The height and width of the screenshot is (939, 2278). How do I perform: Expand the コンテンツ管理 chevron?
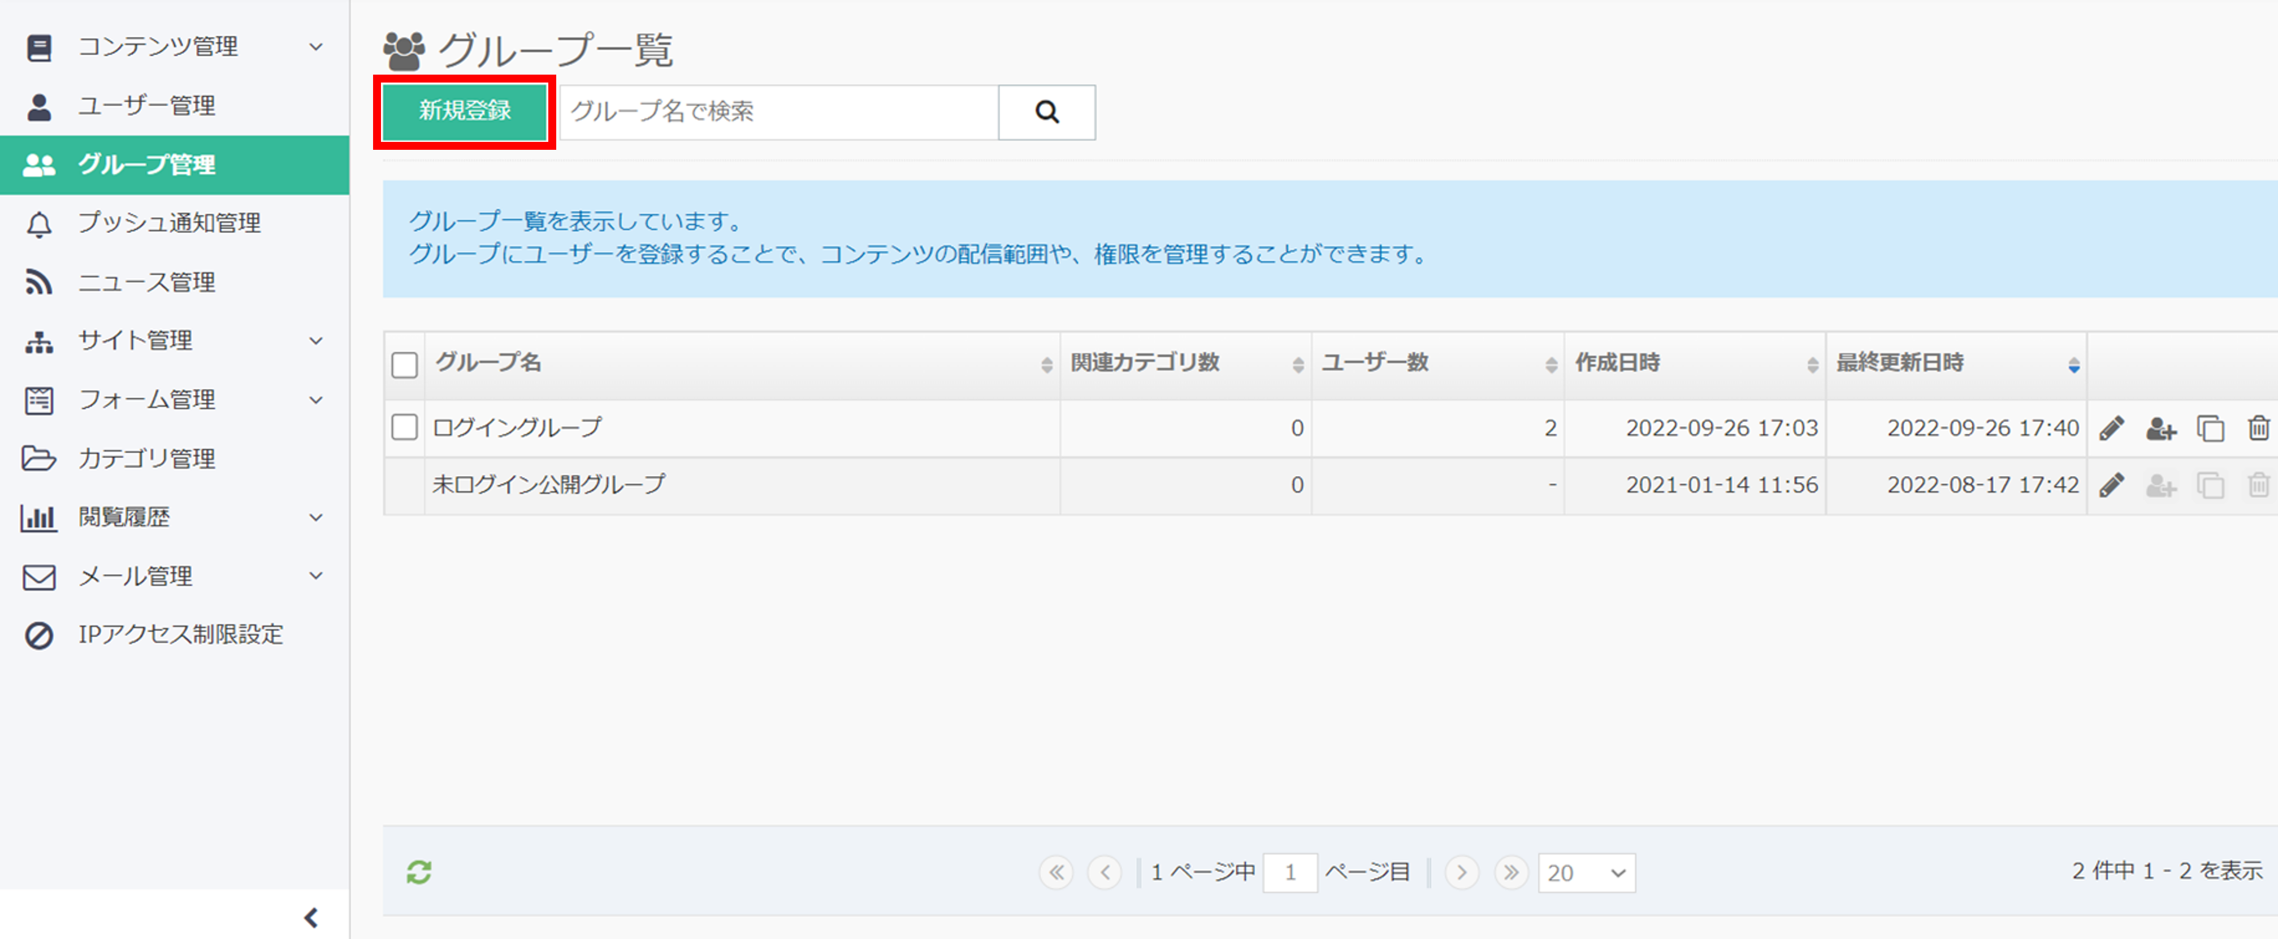coord(316,47)
